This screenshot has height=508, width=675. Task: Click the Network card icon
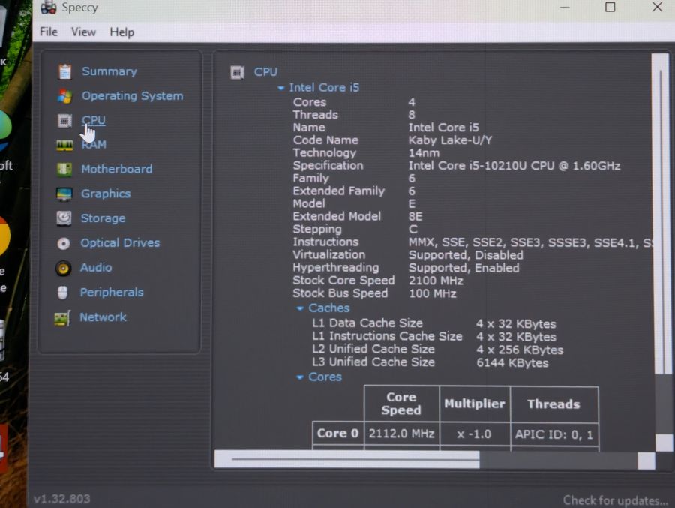(x=62, y=318)
